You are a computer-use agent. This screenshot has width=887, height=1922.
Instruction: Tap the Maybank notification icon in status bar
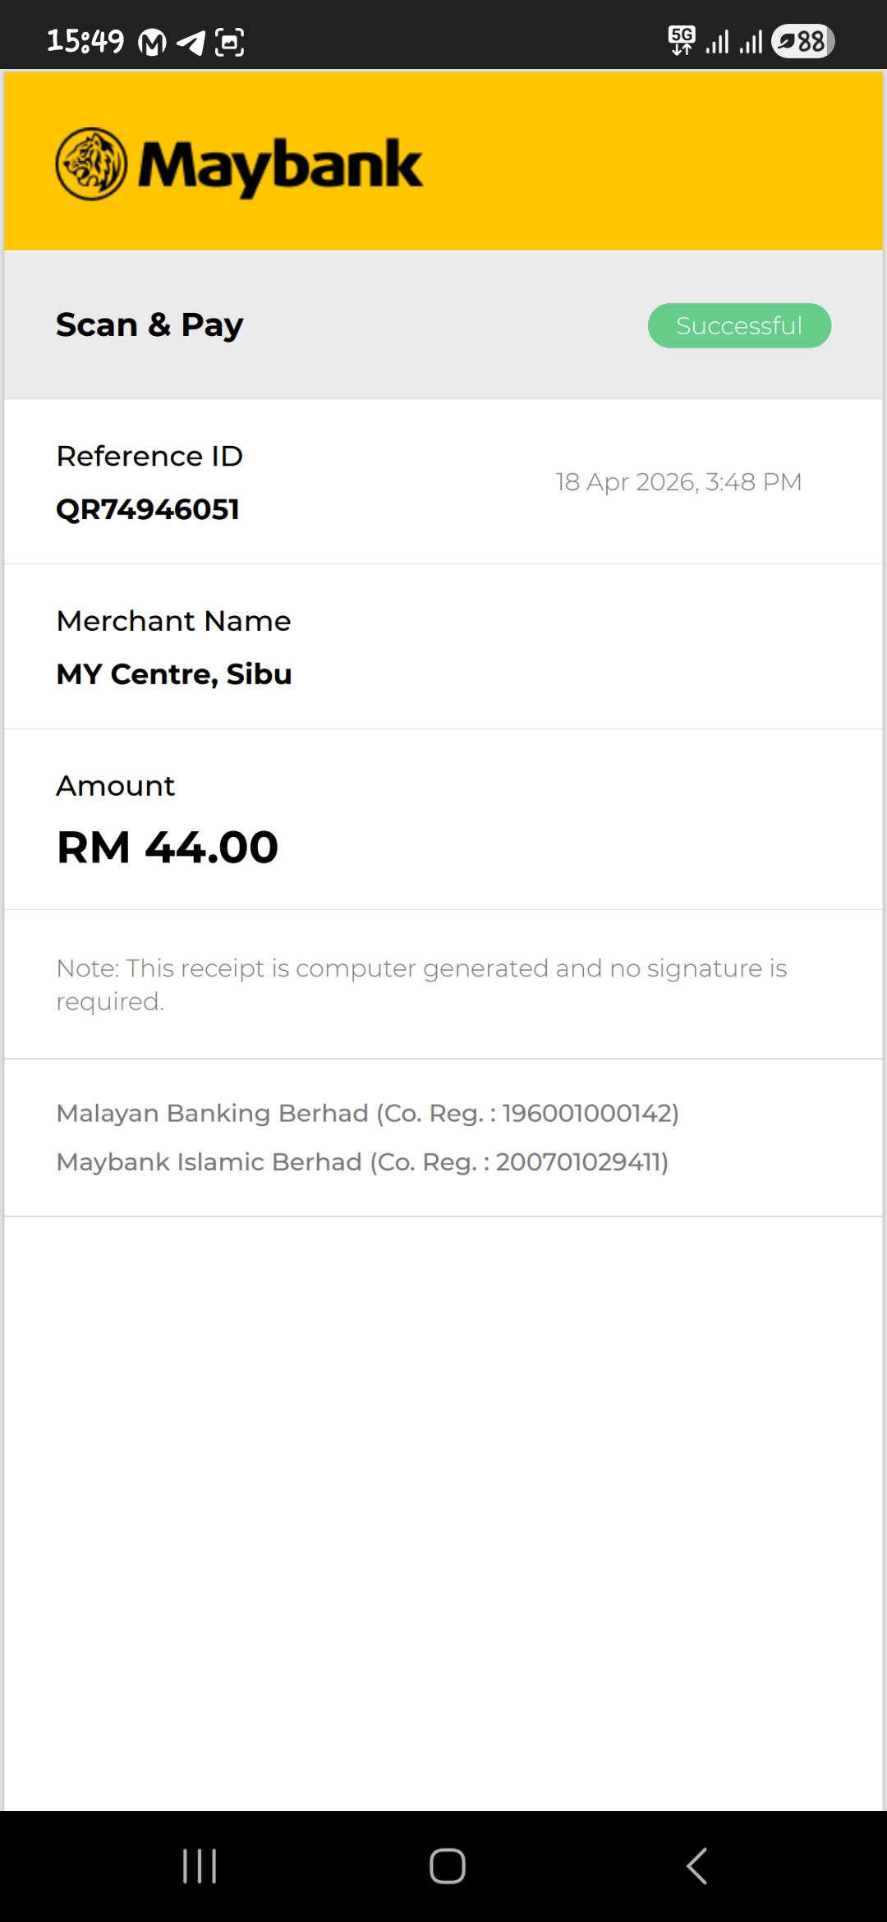pyautogui.click(x=152, y=42)
